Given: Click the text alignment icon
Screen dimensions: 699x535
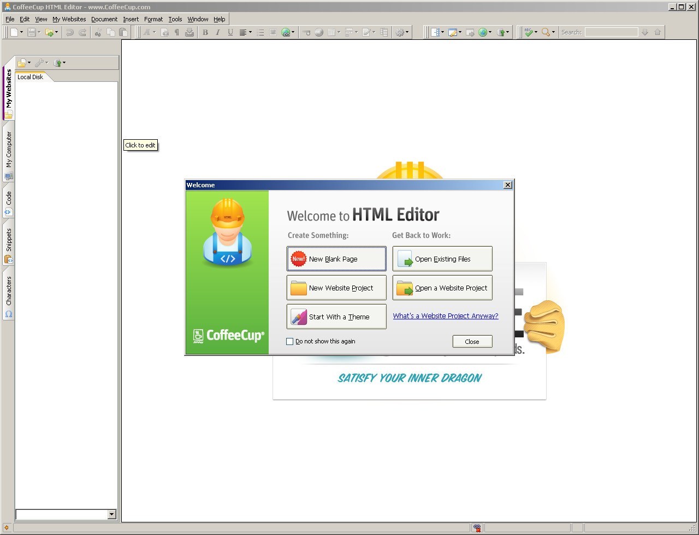Looking at the screenshot, I should 243,32.
